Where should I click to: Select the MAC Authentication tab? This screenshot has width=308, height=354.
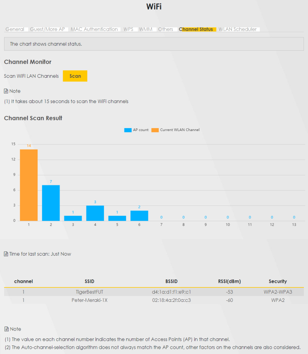[x=94, y=29]
